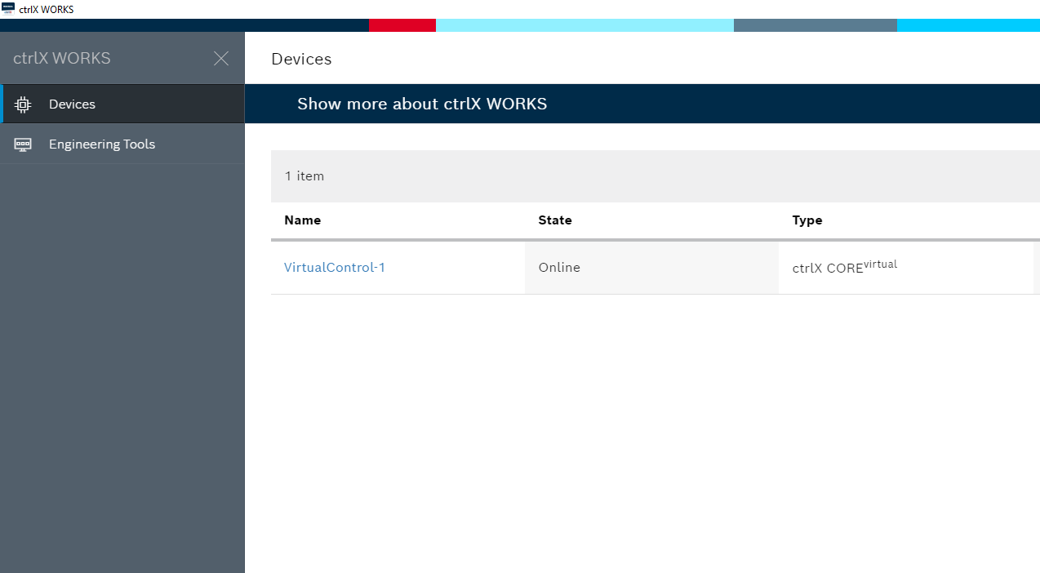Open the Devices menu item

point(122,104)
